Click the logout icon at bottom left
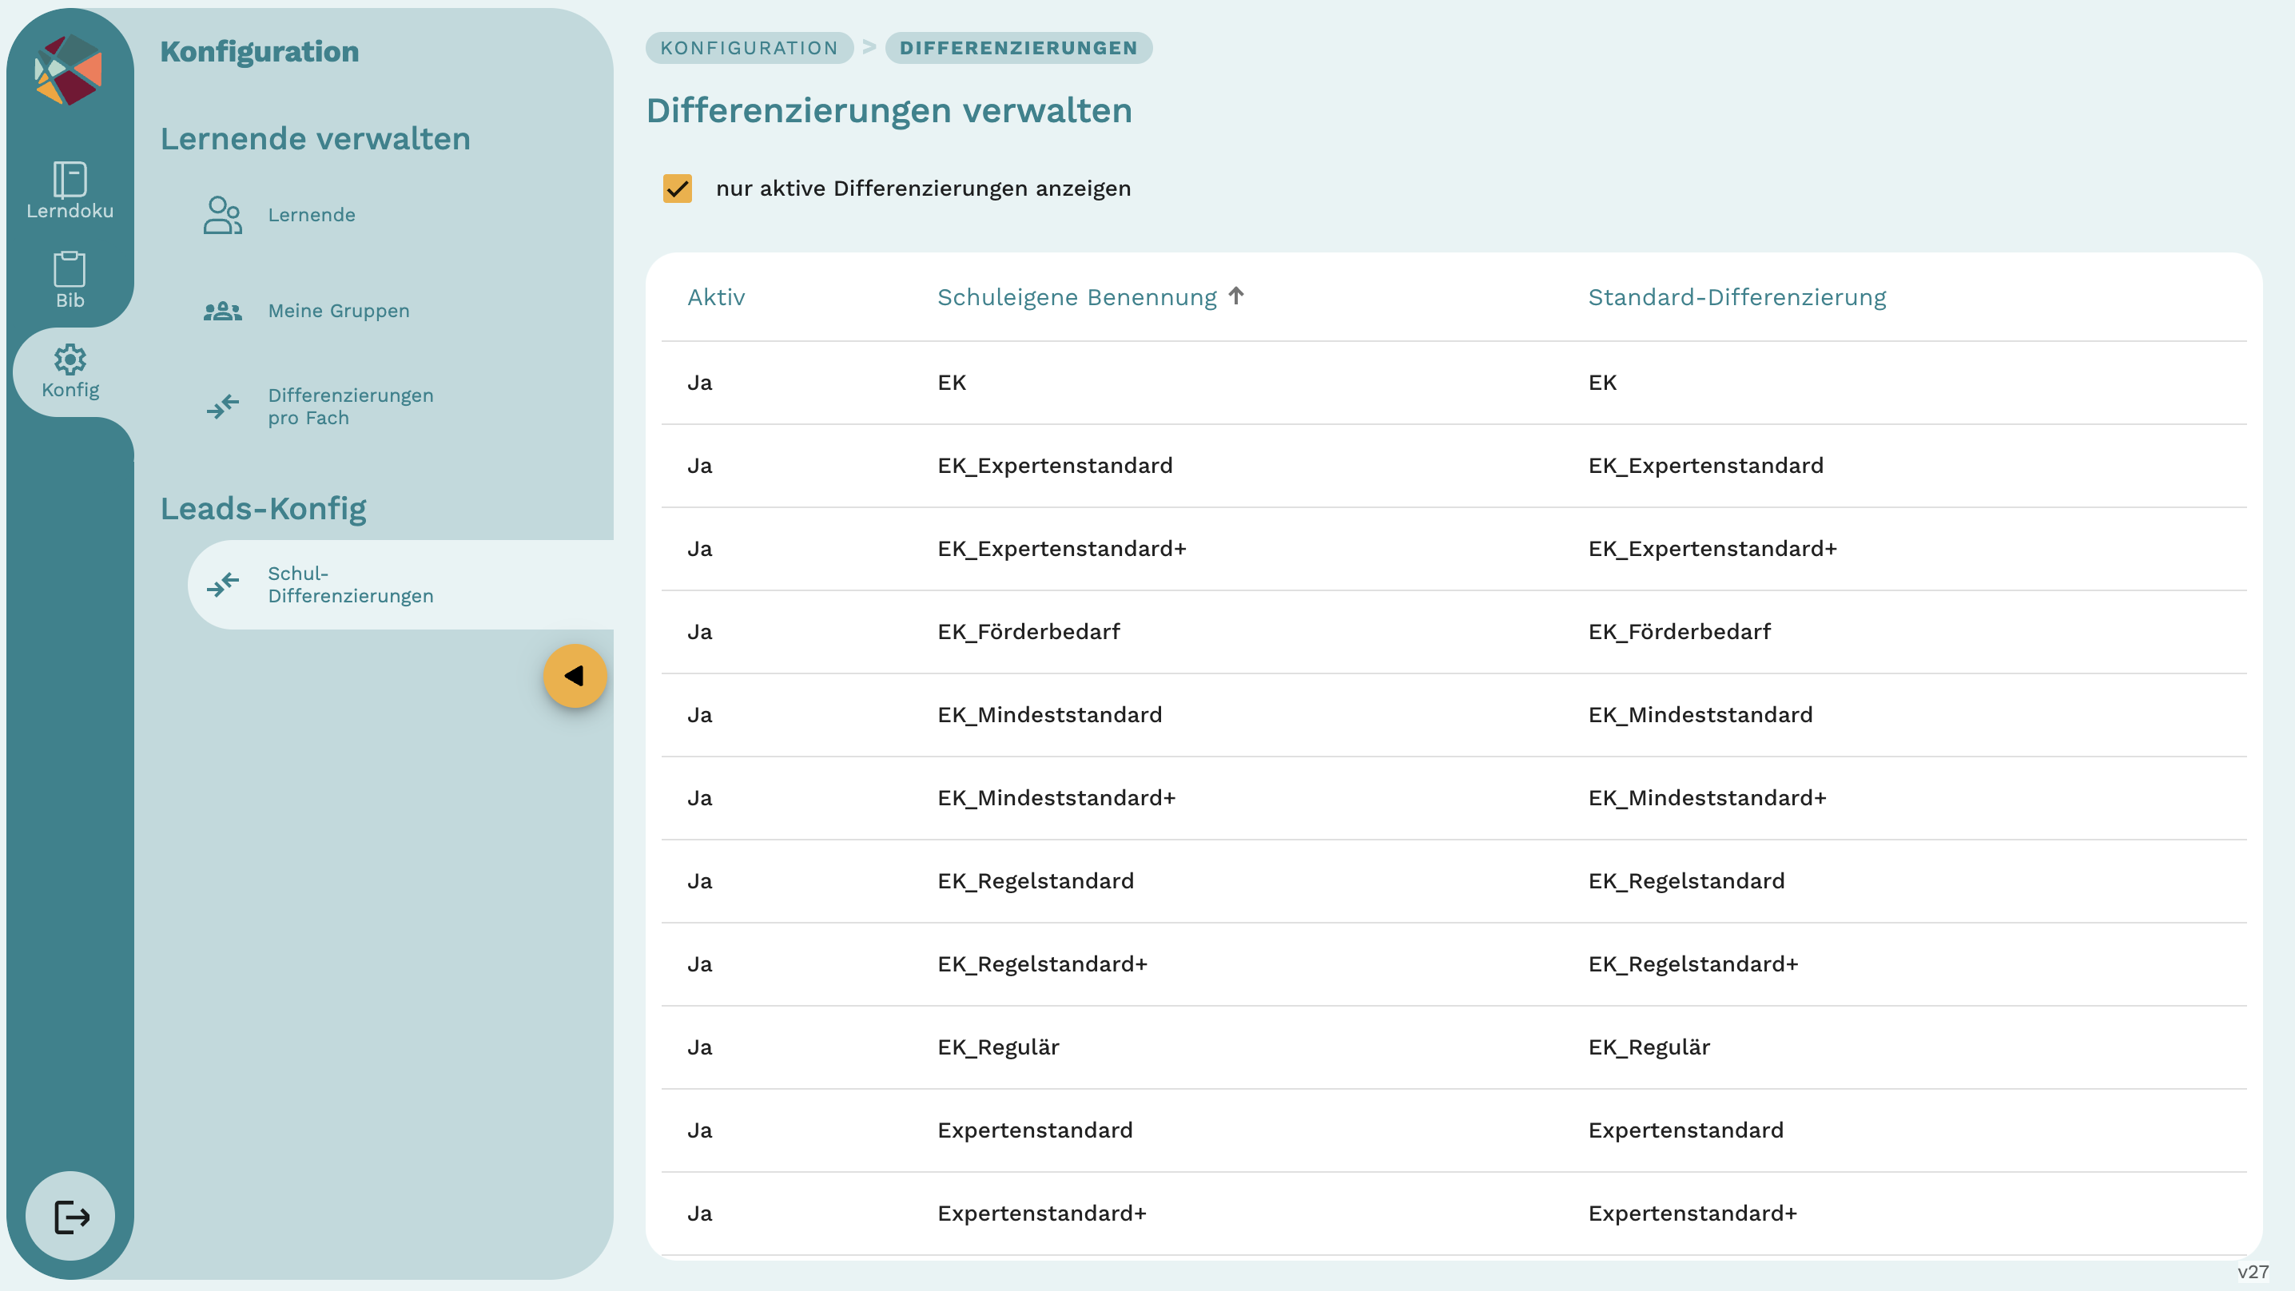Image resolution: width=2295 pixels, height=1291 pixels. tap(69, 1215)
